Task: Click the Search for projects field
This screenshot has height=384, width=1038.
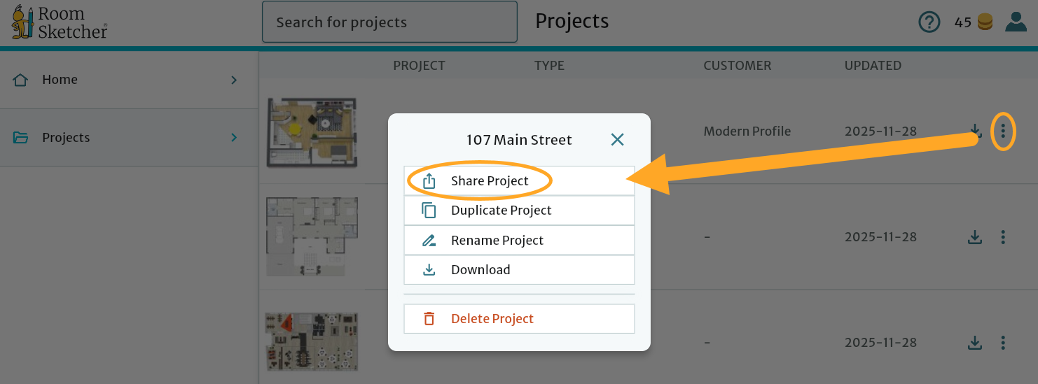Action: 389,22
